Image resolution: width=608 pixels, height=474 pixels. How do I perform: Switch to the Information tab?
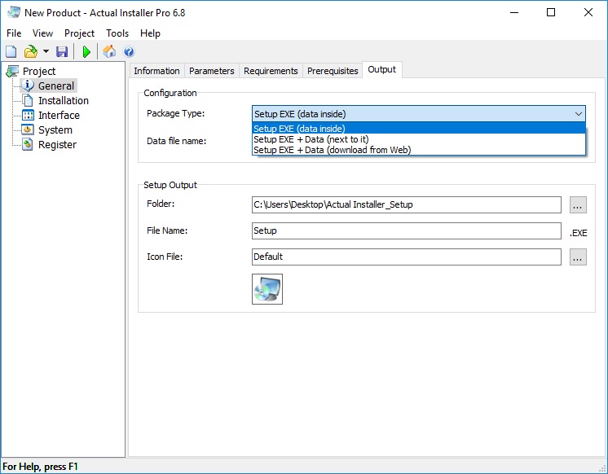pyautogui.click(x=156, y=71)
